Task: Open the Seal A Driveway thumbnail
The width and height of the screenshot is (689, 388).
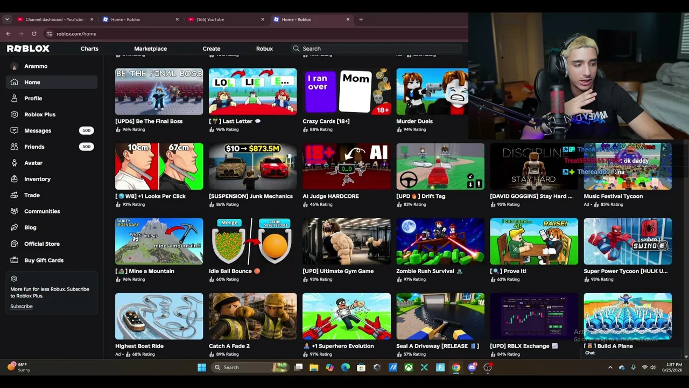Action: 440,316
